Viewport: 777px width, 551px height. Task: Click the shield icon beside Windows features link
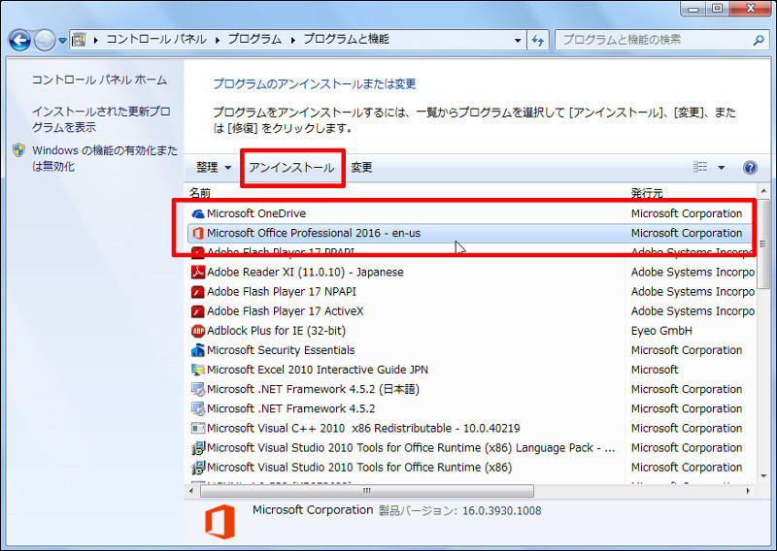[18, 150]
